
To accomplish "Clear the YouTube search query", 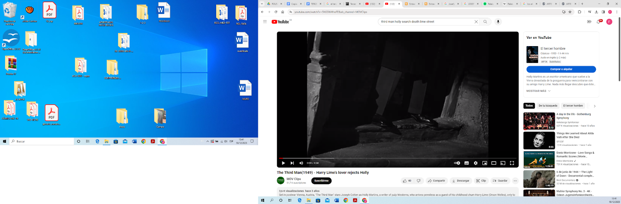I will [x=476, y=22].
